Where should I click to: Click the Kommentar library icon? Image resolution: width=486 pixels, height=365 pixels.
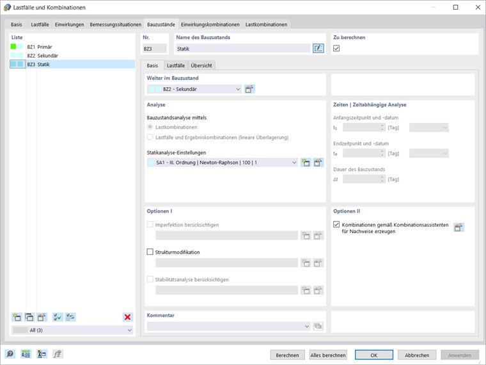point(318,326)
